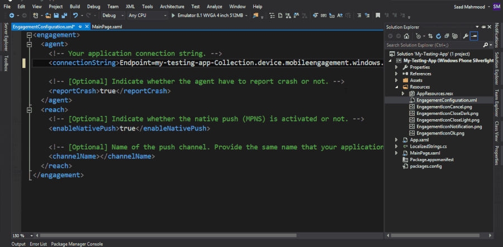Viewport: 503px width, 247px height.
Task: Toggle Solution Explorer auto hide pin
Action: pos(483,27)
